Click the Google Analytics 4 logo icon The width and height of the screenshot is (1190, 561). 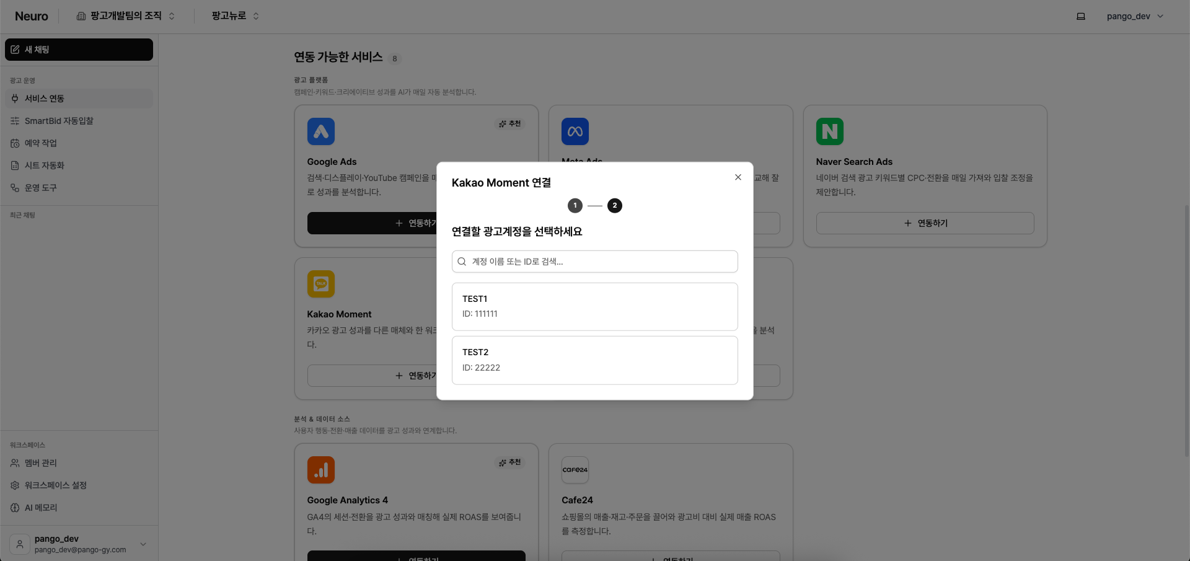[x=321, y=470]
